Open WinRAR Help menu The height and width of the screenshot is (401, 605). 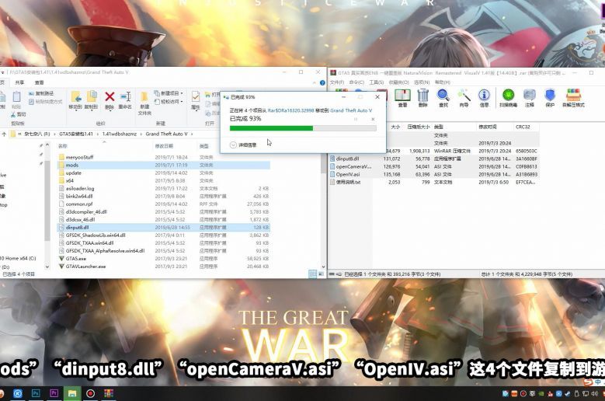[x=442, y=82]
